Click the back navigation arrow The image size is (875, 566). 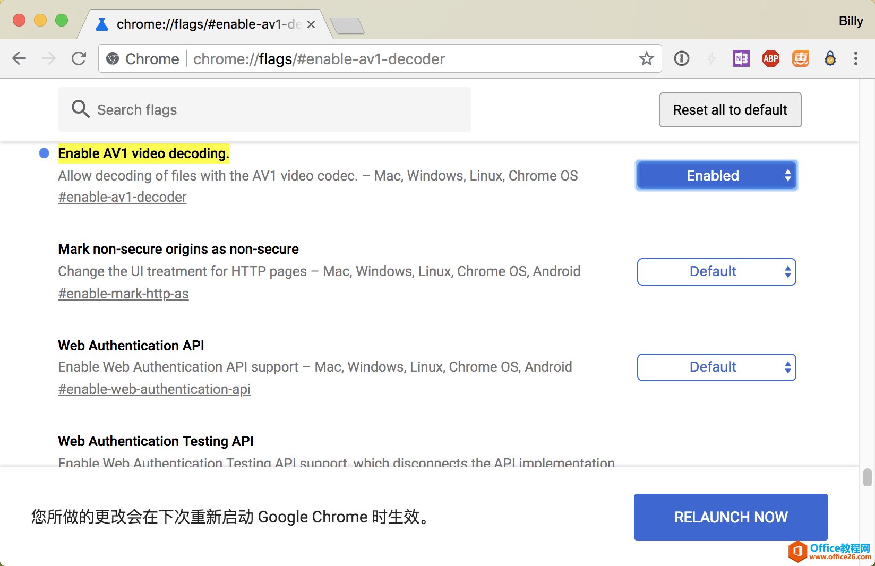point(19,58)
